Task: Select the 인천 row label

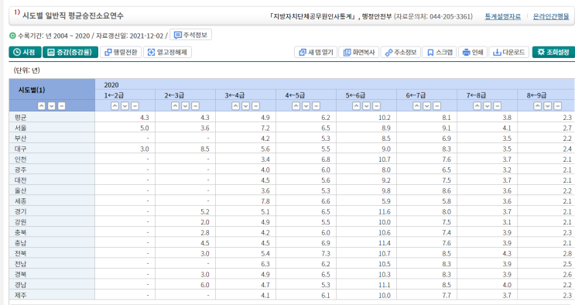Action: (x=21, y=159)
